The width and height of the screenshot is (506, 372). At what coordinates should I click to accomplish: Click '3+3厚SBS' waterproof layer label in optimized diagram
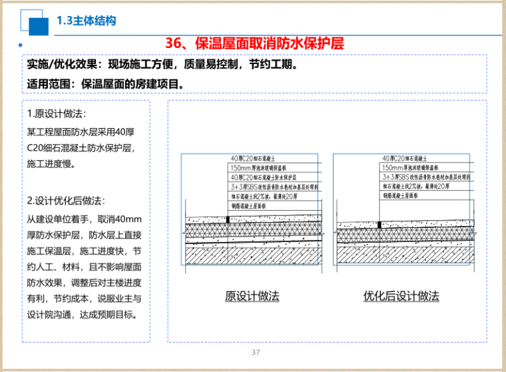coord(426,178)
